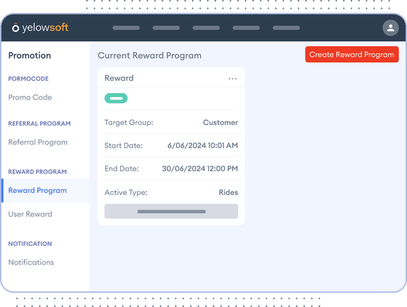Click the Rides active type value
The width and height of the screenshot is (407, 307).
pyautogui.click(x=228, y=193)
